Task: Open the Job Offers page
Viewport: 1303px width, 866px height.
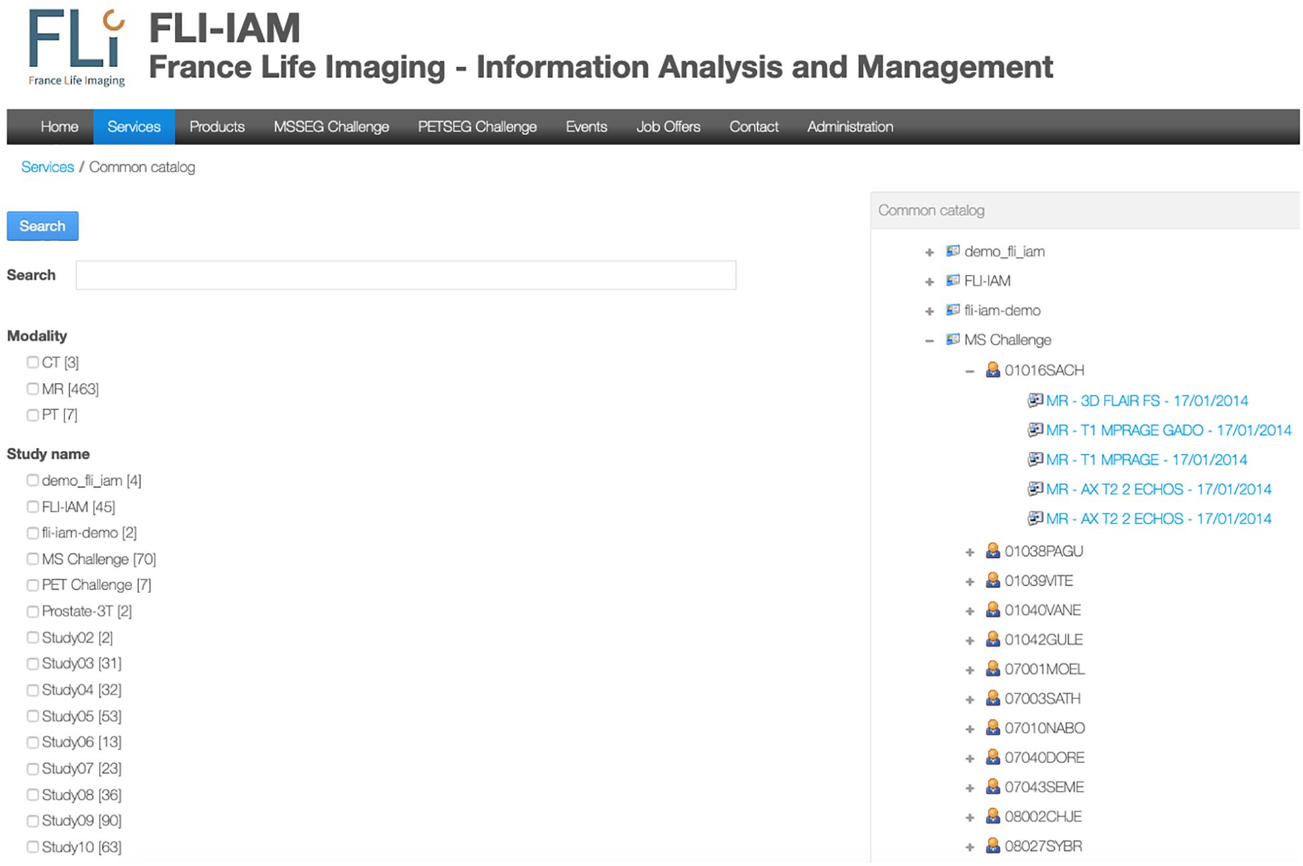Action: pos(668,127)
